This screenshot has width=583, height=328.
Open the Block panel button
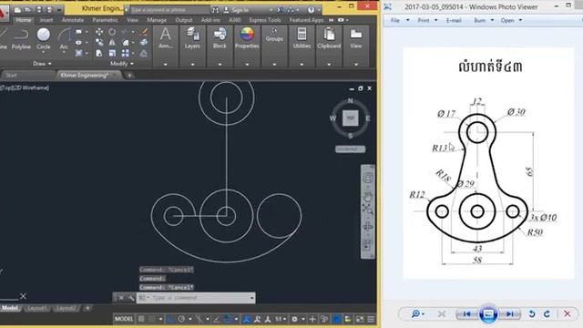pos(220,38)
